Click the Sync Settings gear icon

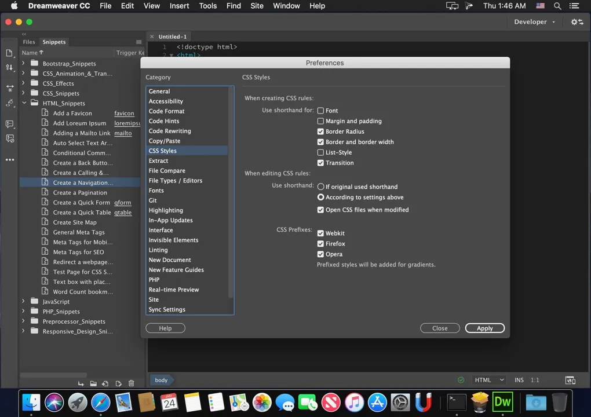(577, 22)
